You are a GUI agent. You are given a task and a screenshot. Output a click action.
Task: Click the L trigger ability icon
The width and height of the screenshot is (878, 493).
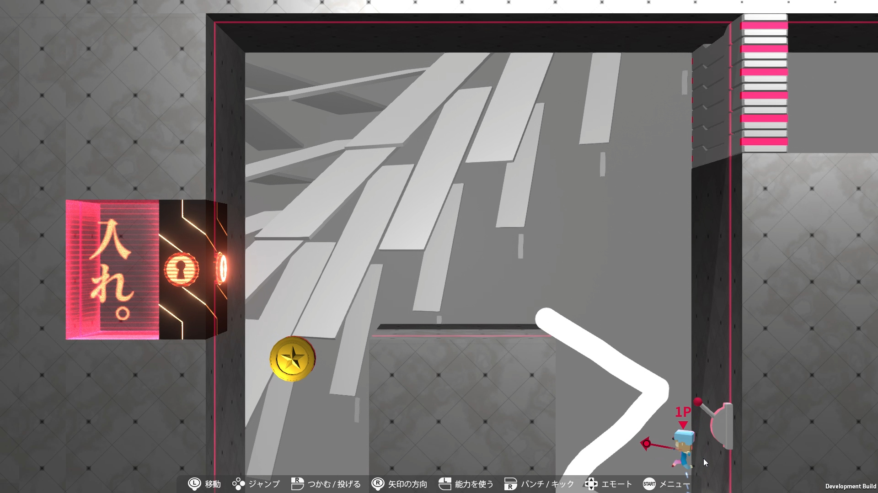point(444,484)
